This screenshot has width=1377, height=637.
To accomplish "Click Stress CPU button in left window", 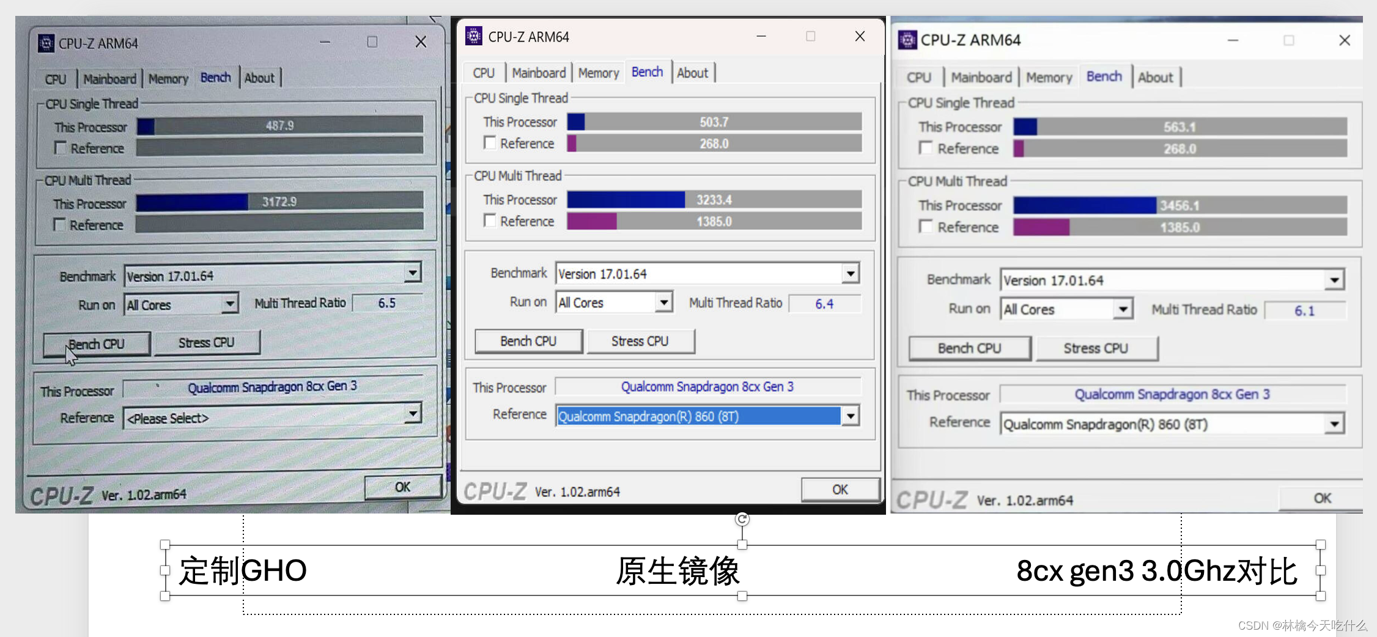I will [x=207, y=342].
